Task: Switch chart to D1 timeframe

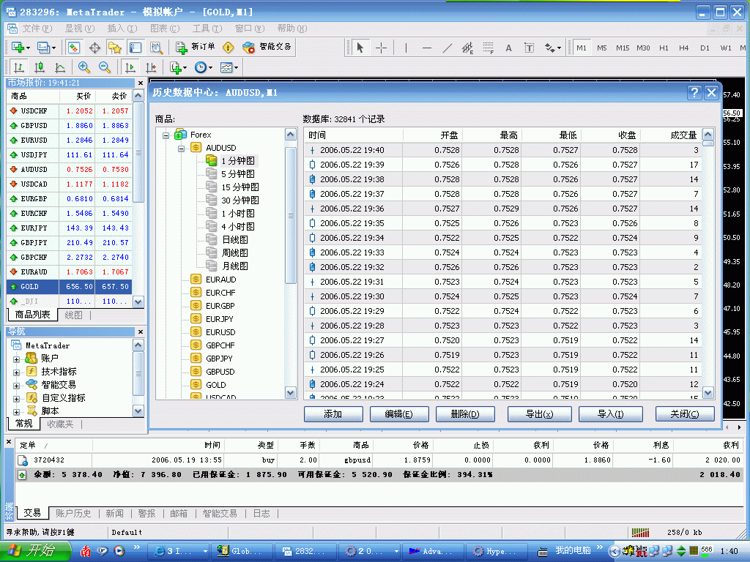Action: (705, 48)
